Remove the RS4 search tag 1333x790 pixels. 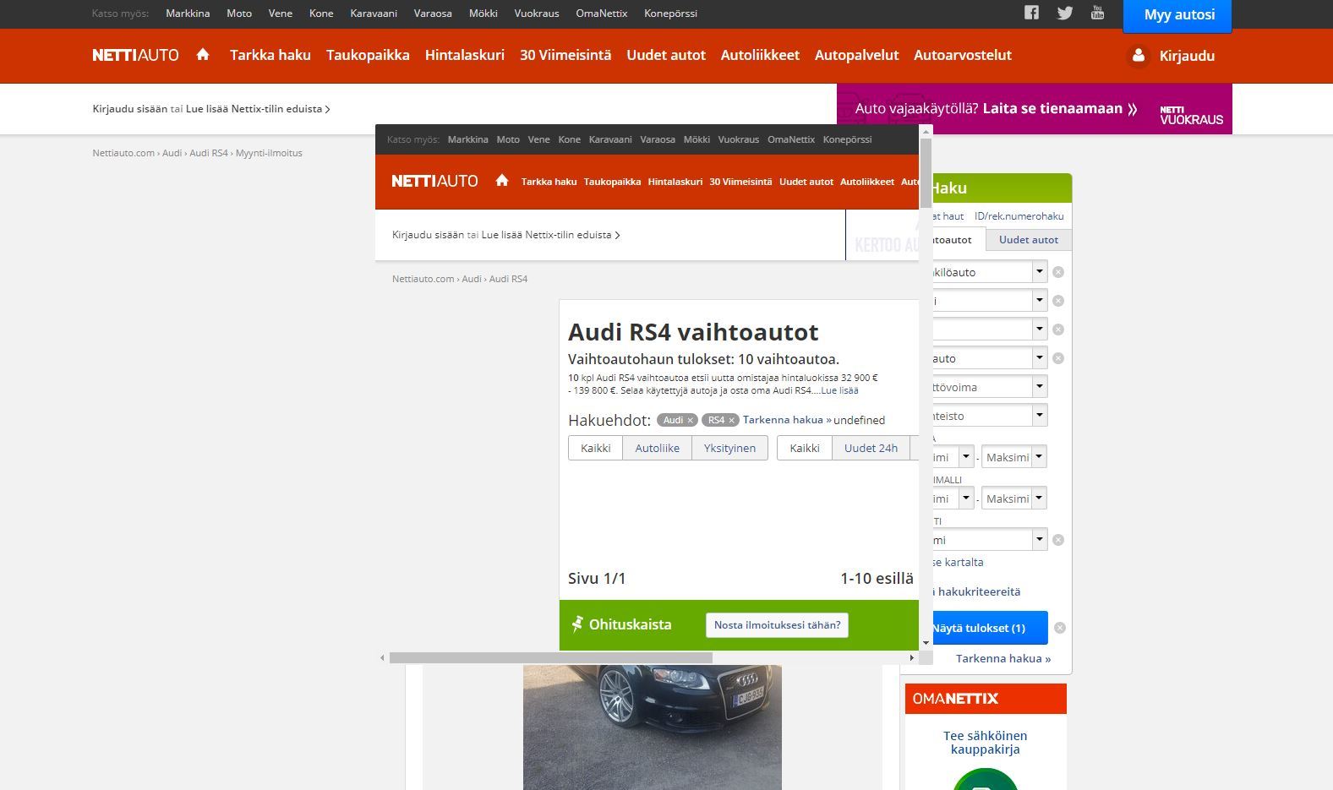(x=732, y=420)
